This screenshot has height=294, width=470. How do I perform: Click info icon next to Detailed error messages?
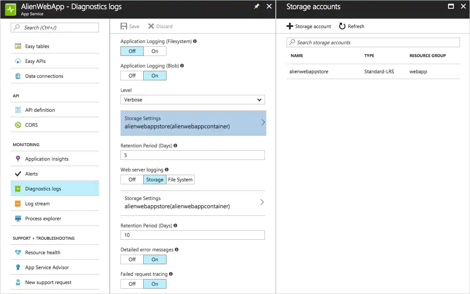click(176, 250)
